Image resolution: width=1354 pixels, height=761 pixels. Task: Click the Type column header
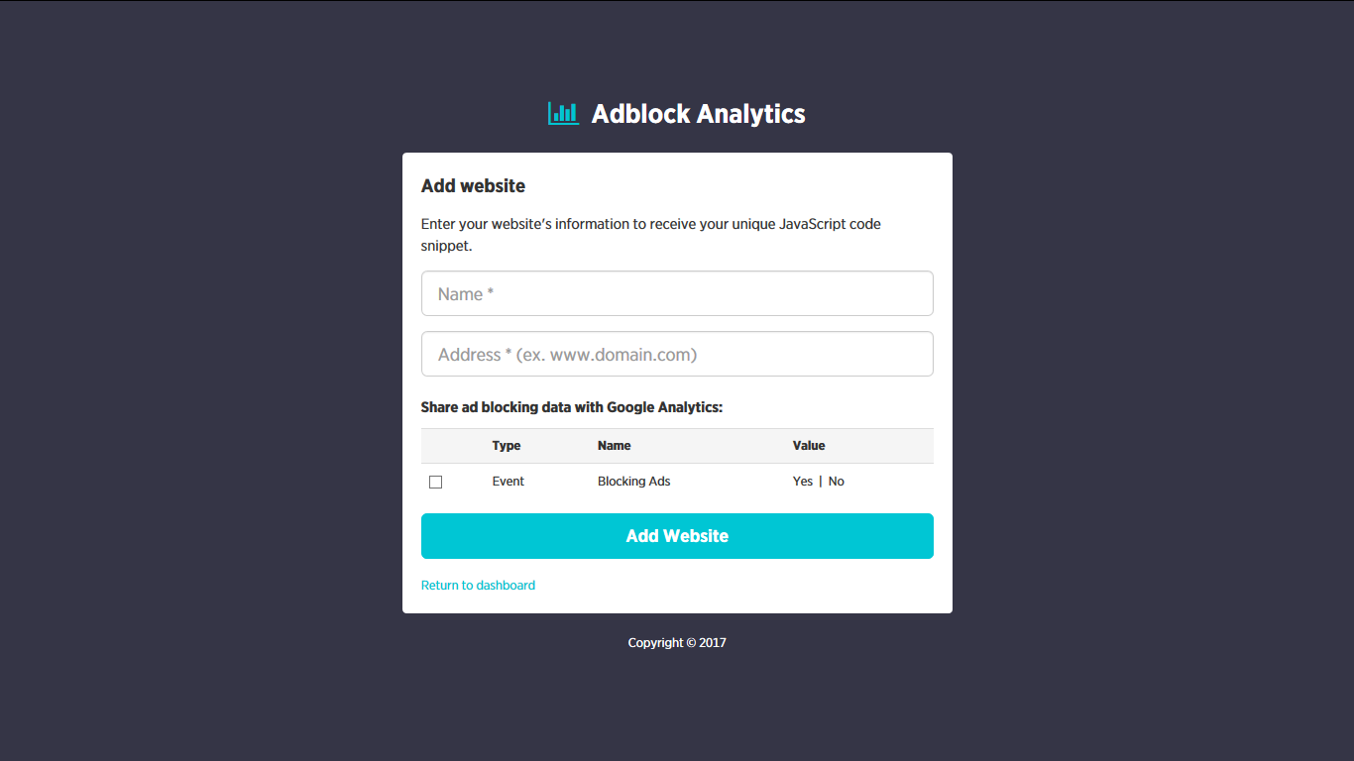tap(506, 445)
